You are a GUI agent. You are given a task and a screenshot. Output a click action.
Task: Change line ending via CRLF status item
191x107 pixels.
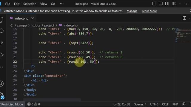(165, 104)
